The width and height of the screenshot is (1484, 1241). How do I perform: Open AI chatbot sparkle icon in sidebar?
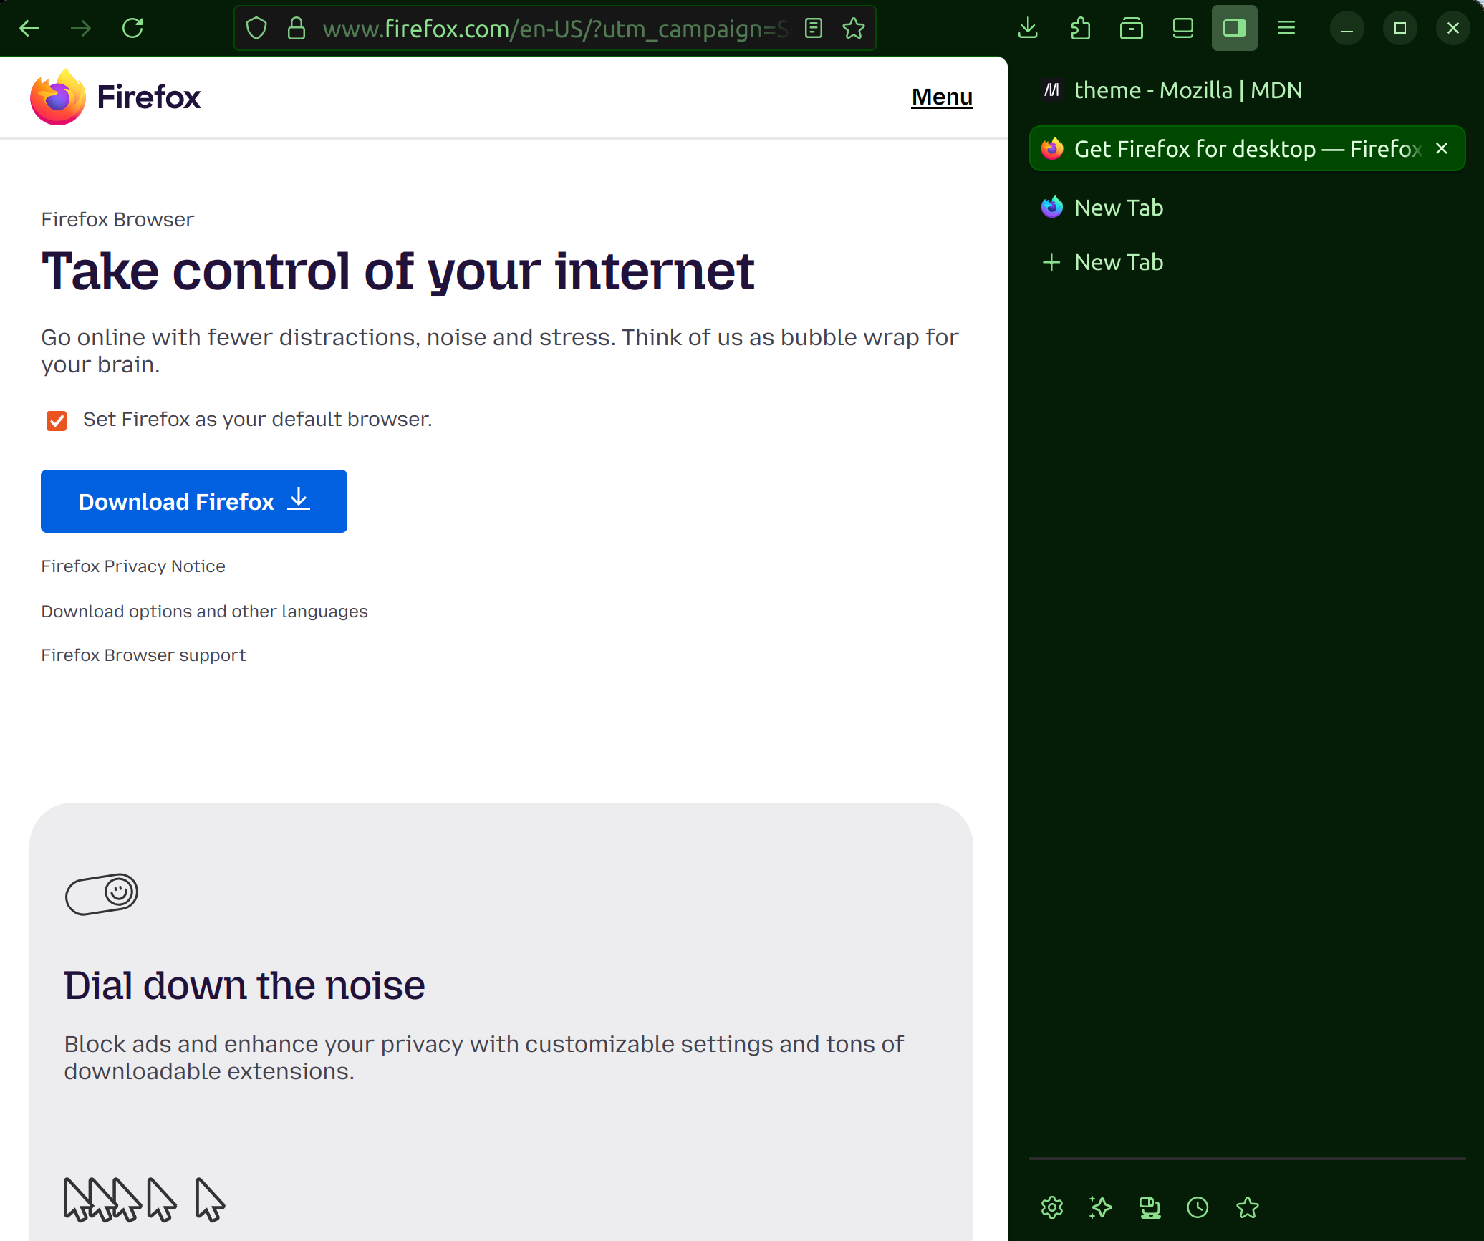(x=1100, y=1207)
